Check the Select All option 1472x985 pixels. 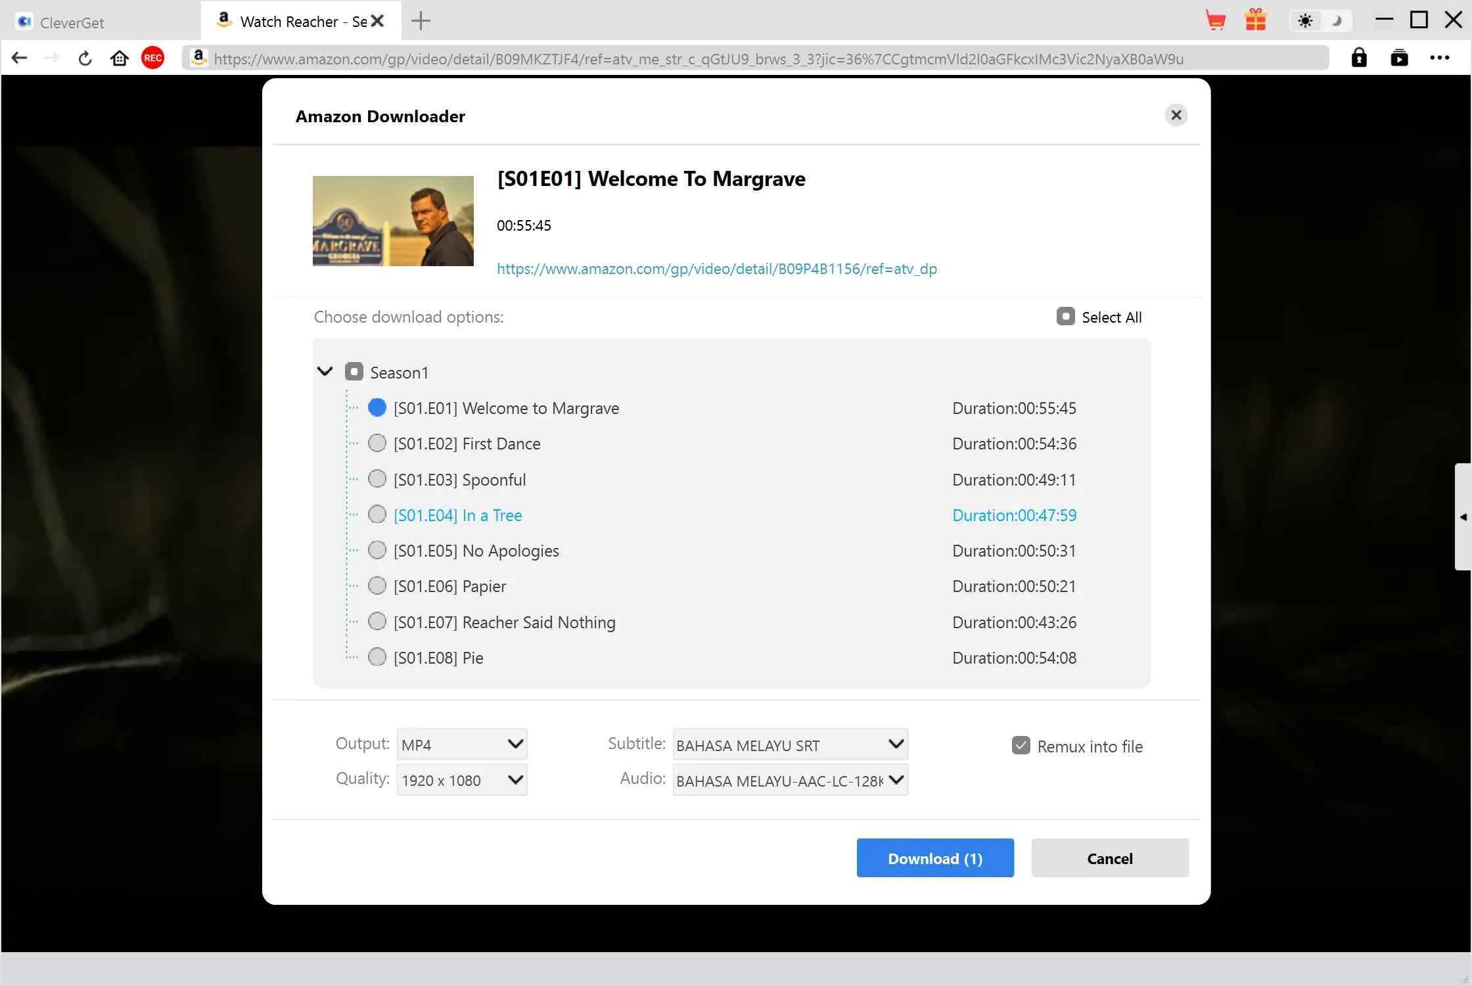point(1067,316)
